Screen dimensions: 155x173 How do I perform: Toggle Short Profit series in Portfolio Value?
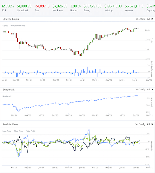click(19, 131)
